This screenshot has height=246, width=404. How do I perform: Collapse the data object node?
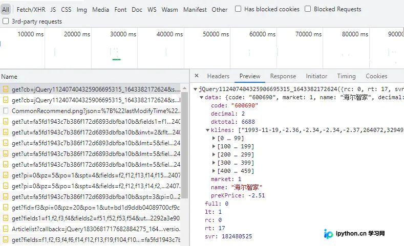pos(201,98)
